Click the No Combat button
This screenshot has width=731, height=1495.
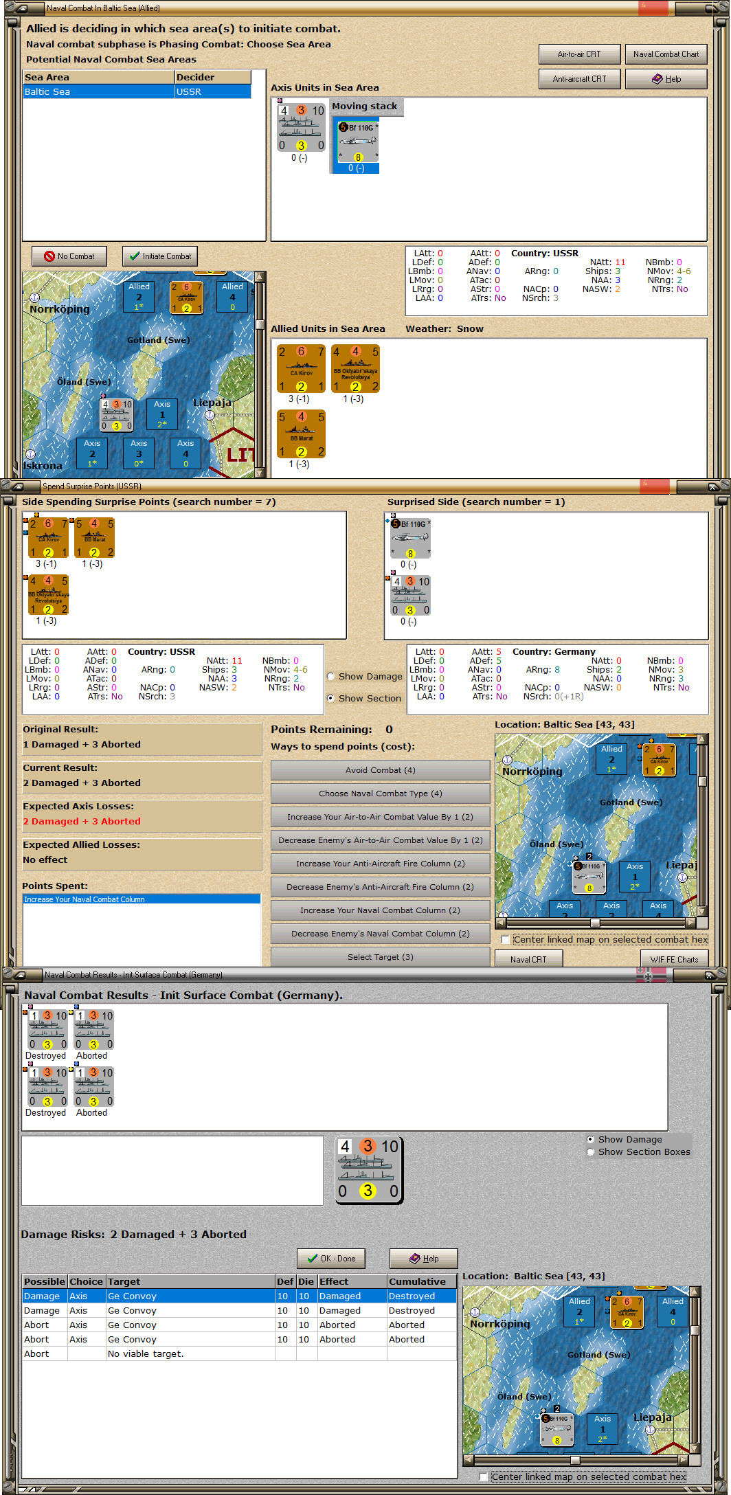pyautogui.click(x=69, y=256)
